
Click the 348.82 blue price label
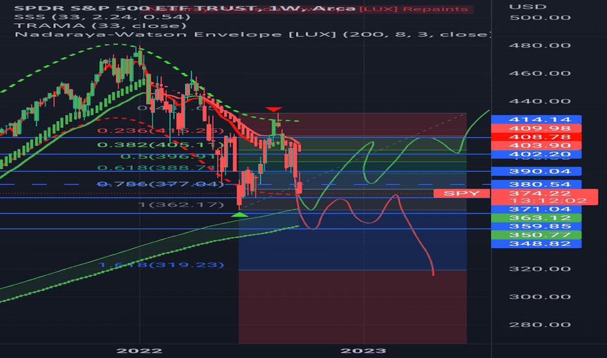pos(536,244)
